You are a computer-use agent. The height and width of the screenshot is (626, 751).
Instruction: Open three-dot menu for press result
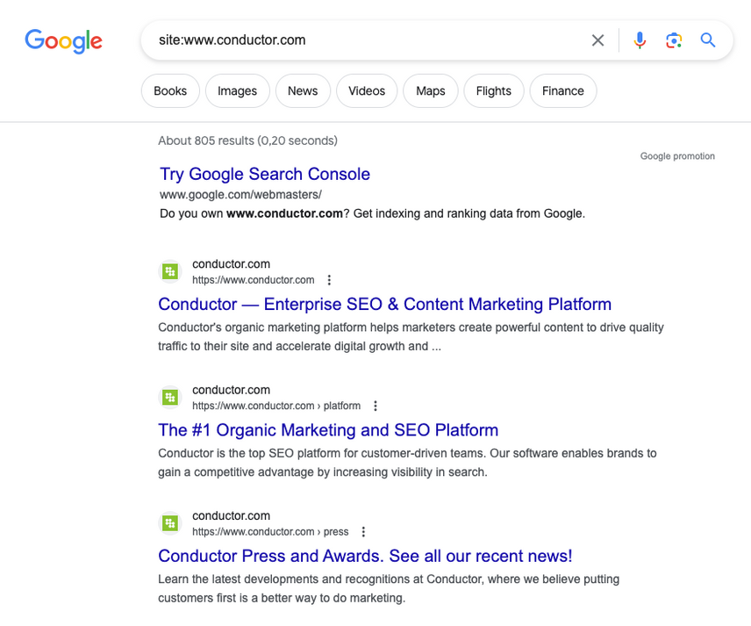(x=363, y=531)
